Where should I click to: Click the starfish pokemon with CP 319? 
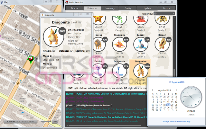tap(98, 20)
